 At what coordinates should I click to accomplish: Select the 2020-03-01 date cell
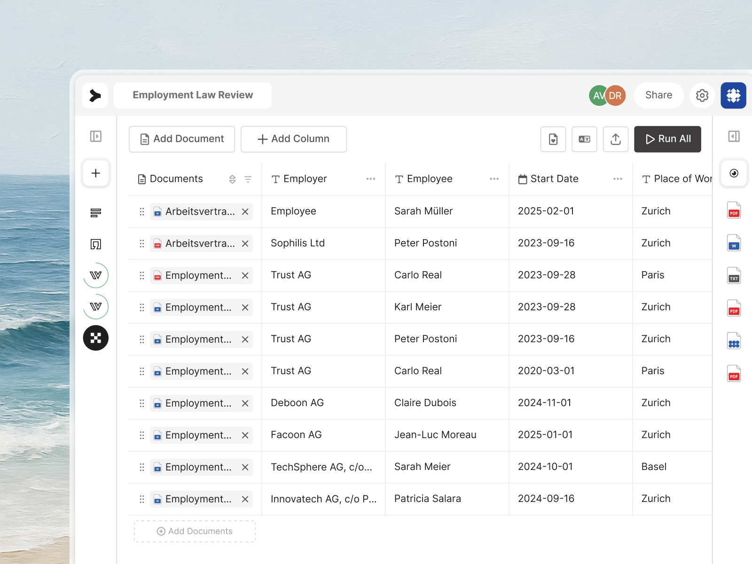[571, 371]
